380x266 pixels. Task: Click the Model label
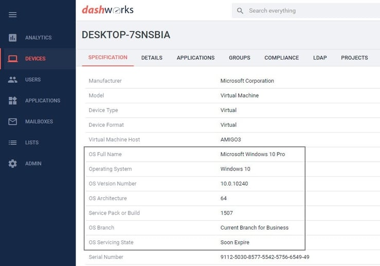pyautogui.click(x=96, y=96)
